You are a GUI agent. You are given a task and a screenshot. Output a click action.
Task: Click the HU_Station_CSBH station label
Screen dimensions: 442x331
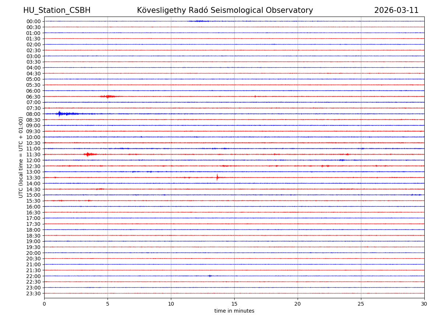pyautogui.click(x=57, y=10)
